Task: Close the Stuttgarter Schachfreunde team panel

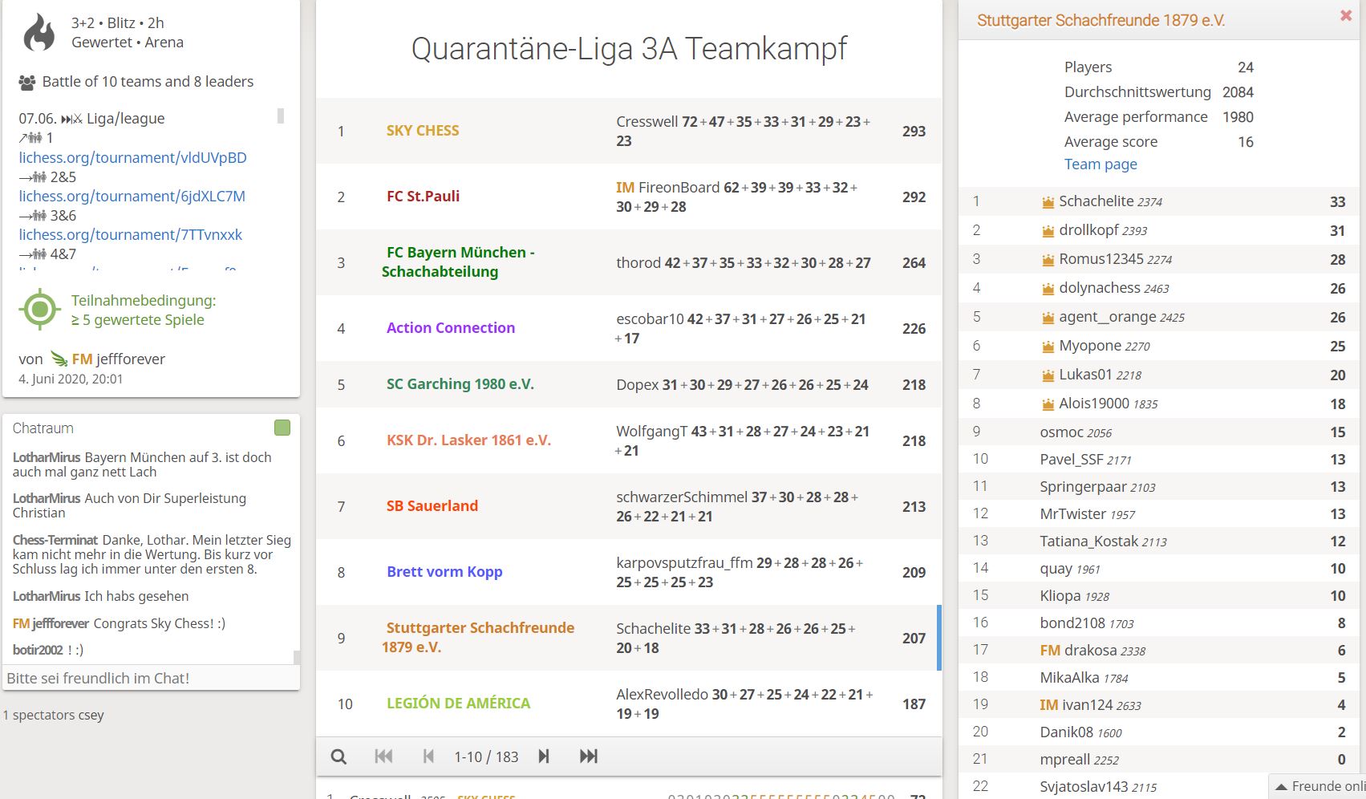Action: pos(1346,15)
